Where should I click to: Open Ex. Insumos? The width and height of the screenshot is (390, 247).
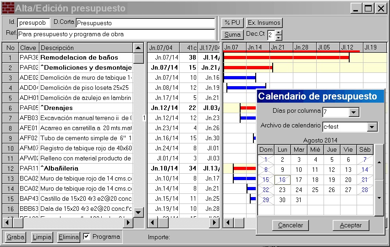(264, 22)
